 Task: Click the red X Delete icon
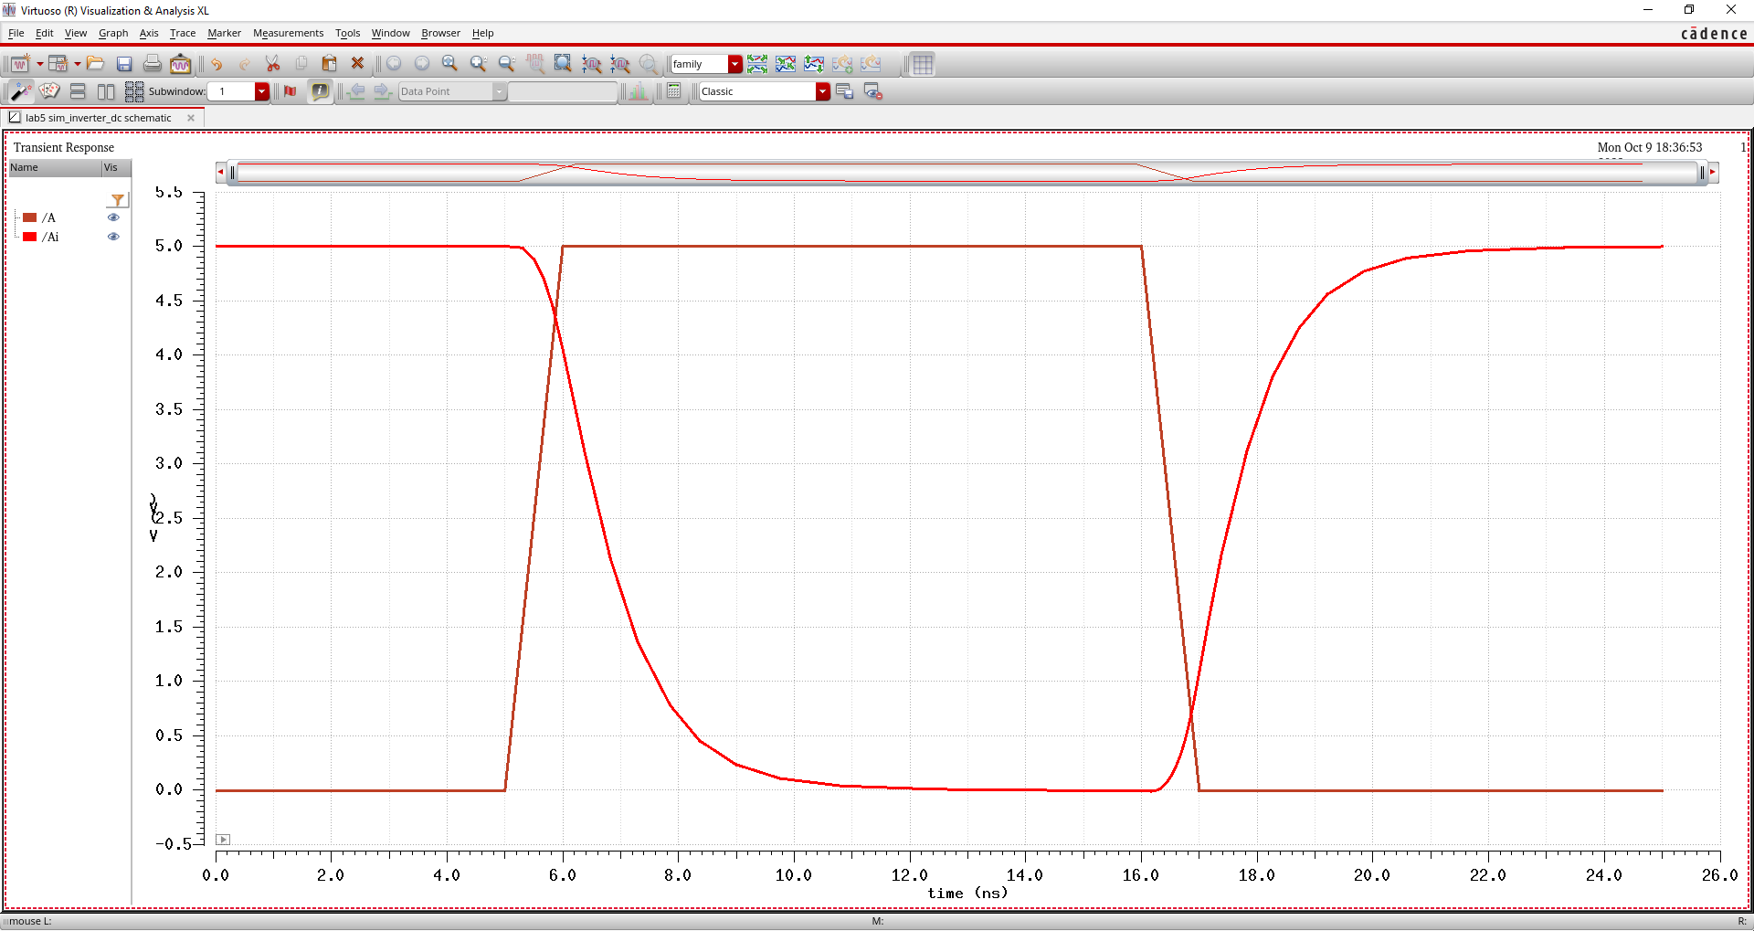point(358,64)
